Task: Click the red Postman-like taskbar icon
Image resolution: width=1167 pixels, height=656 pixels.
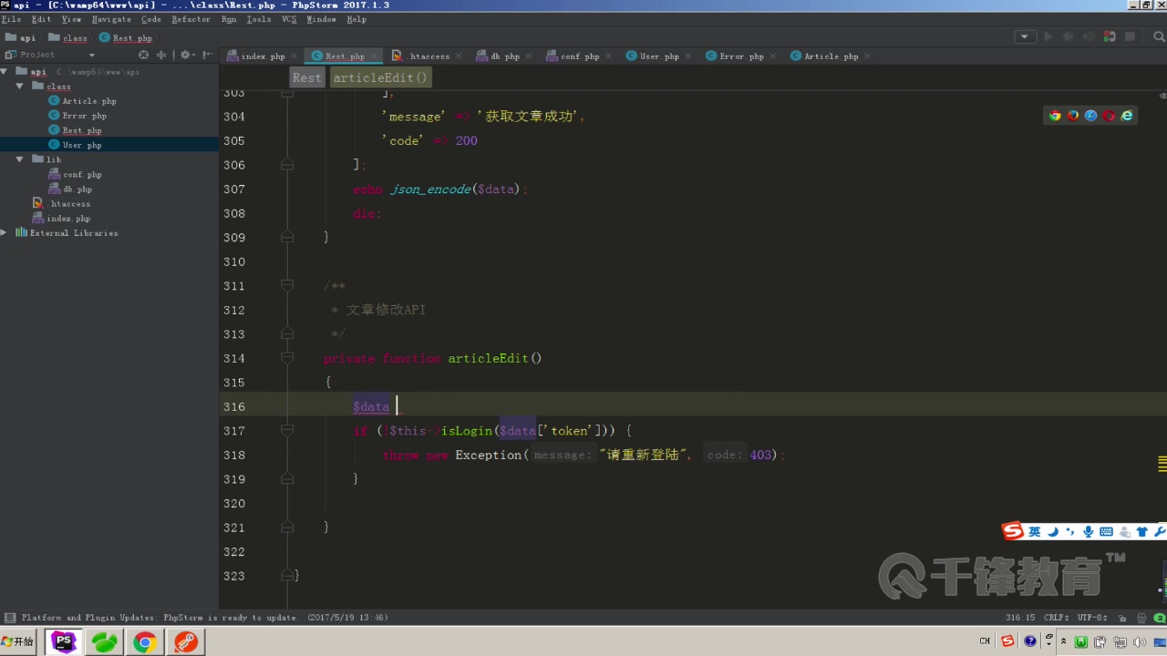Action: coord(186,642)
